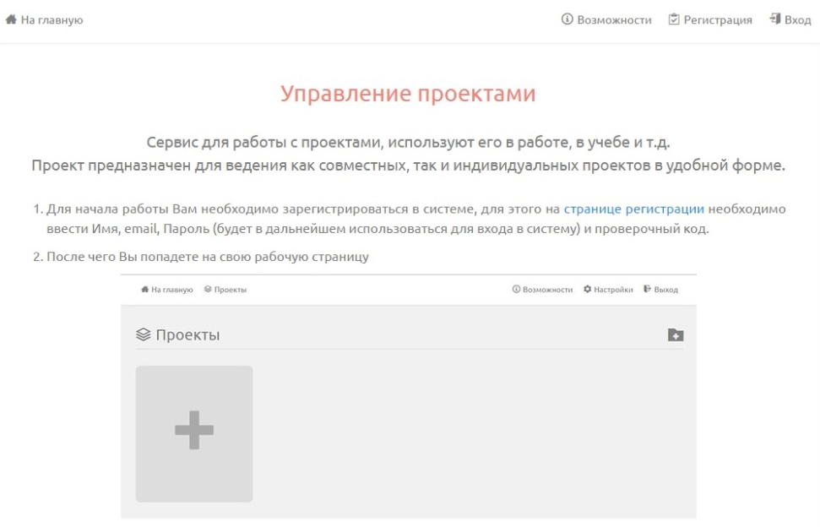820x527 pixels.
Task: Click the embedded workspace screenshot image
Action: [x=409, y=396]
